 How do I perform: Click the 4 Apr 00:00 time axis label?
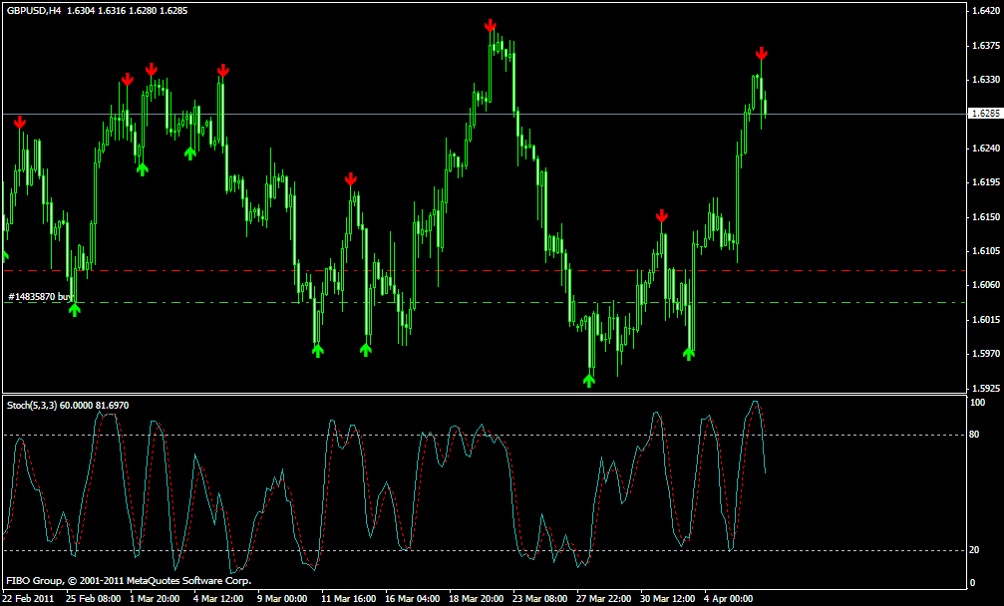point(728,599)
